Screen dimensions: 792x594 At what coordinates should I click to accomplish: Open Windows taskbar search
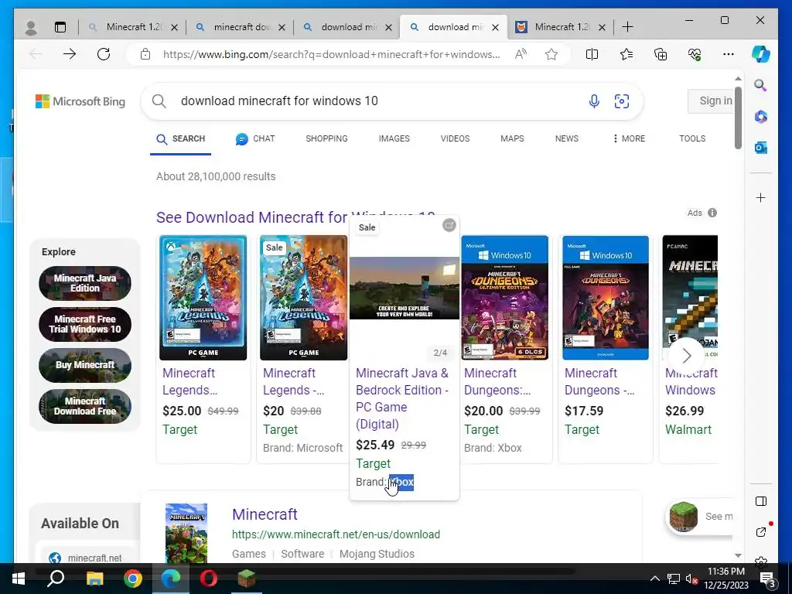[x=56, y=579]
